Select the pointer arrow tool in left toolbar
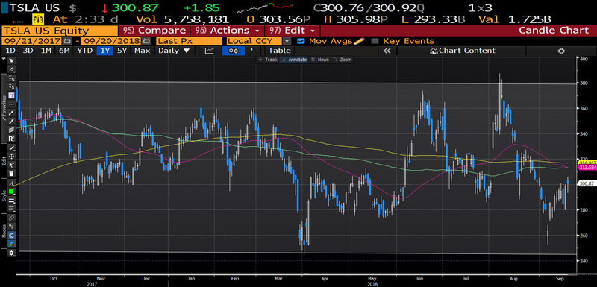 11,61
